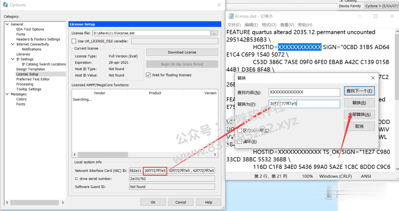Click Cancel in the Options dialog
The height and width of the screenshot is (211, 399).
coord(181,203)
